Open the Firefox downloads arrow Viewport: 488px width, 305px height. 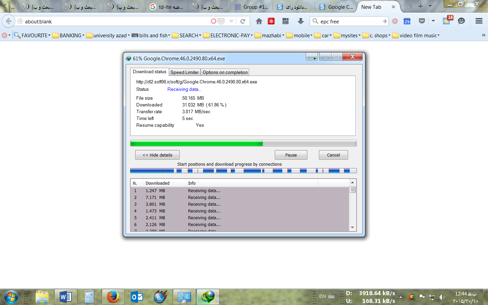(301, 21)
